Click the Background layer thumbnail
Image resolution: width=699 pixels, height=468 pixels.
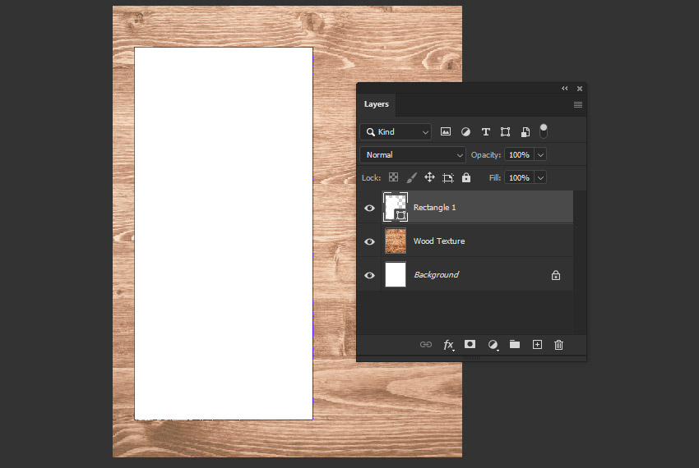click(x=396, y=274)
